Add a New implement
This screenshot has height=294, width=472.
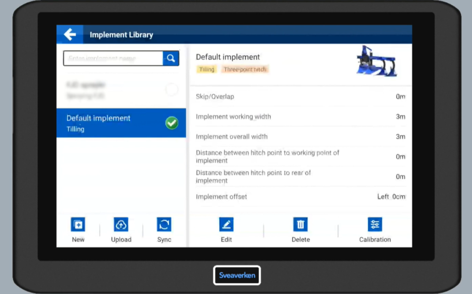tap(78, 230)
